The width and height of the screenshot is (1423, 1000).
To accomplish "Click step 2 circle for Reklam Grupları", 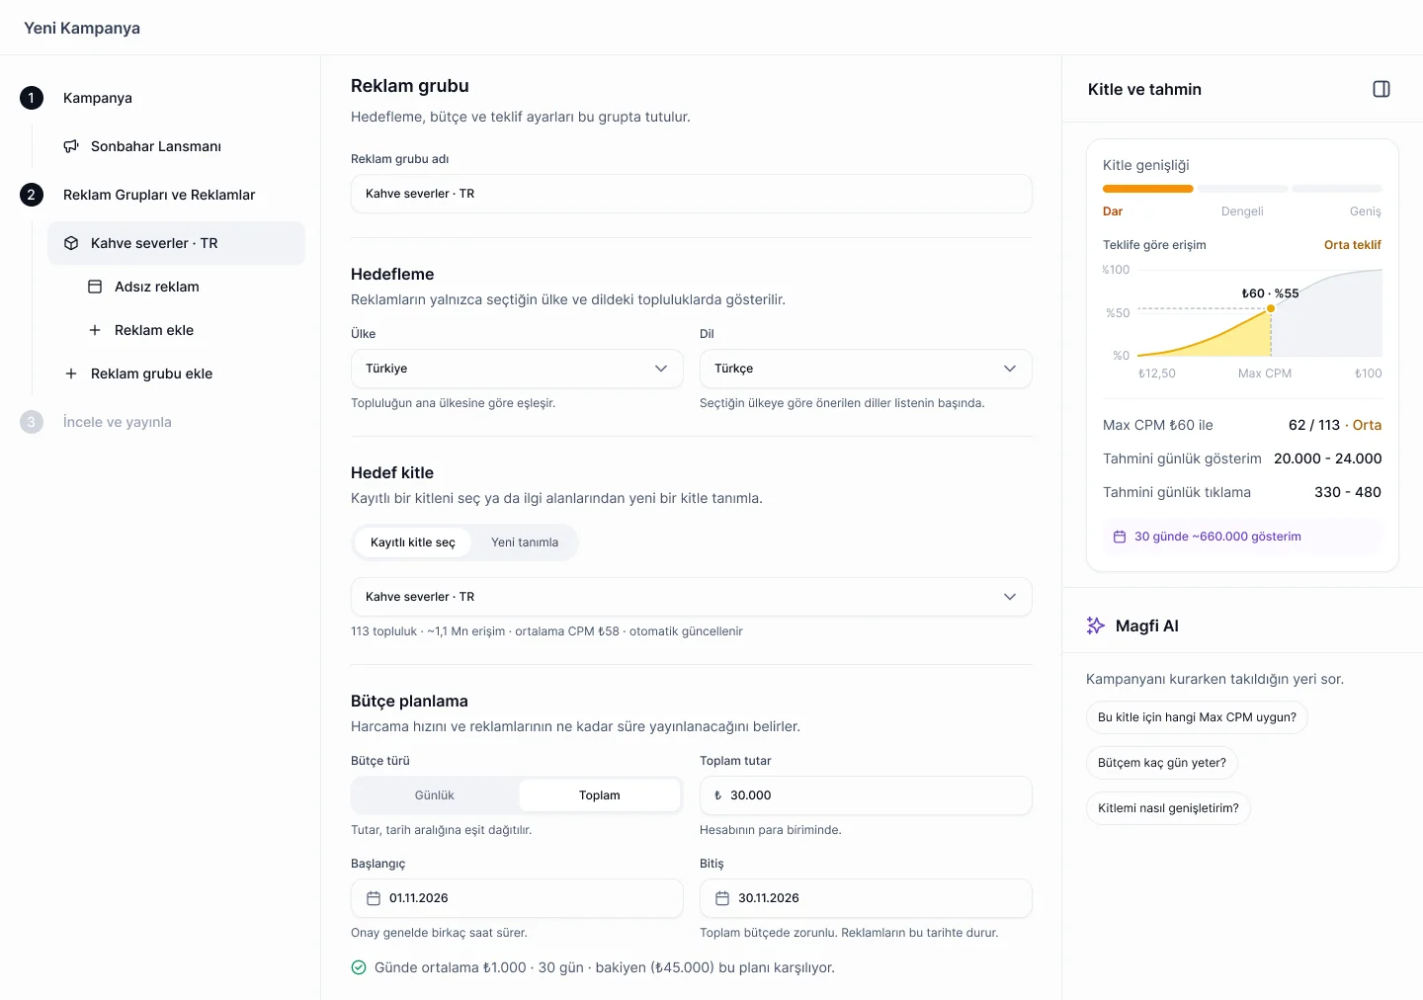I will 32,195.
